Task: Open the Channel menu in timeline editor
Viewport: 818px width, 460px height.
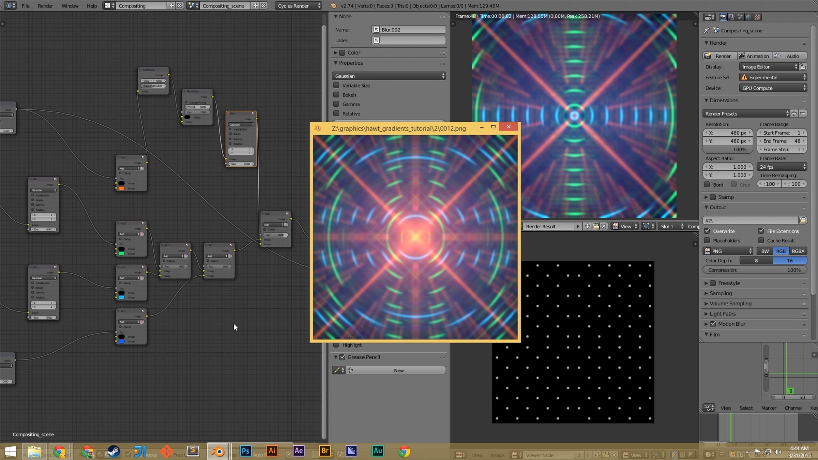Action: 793,408
